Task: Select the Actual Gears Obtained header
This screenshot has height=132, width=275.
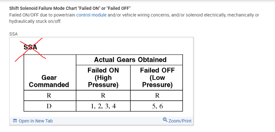Action: tap(130, 60)
